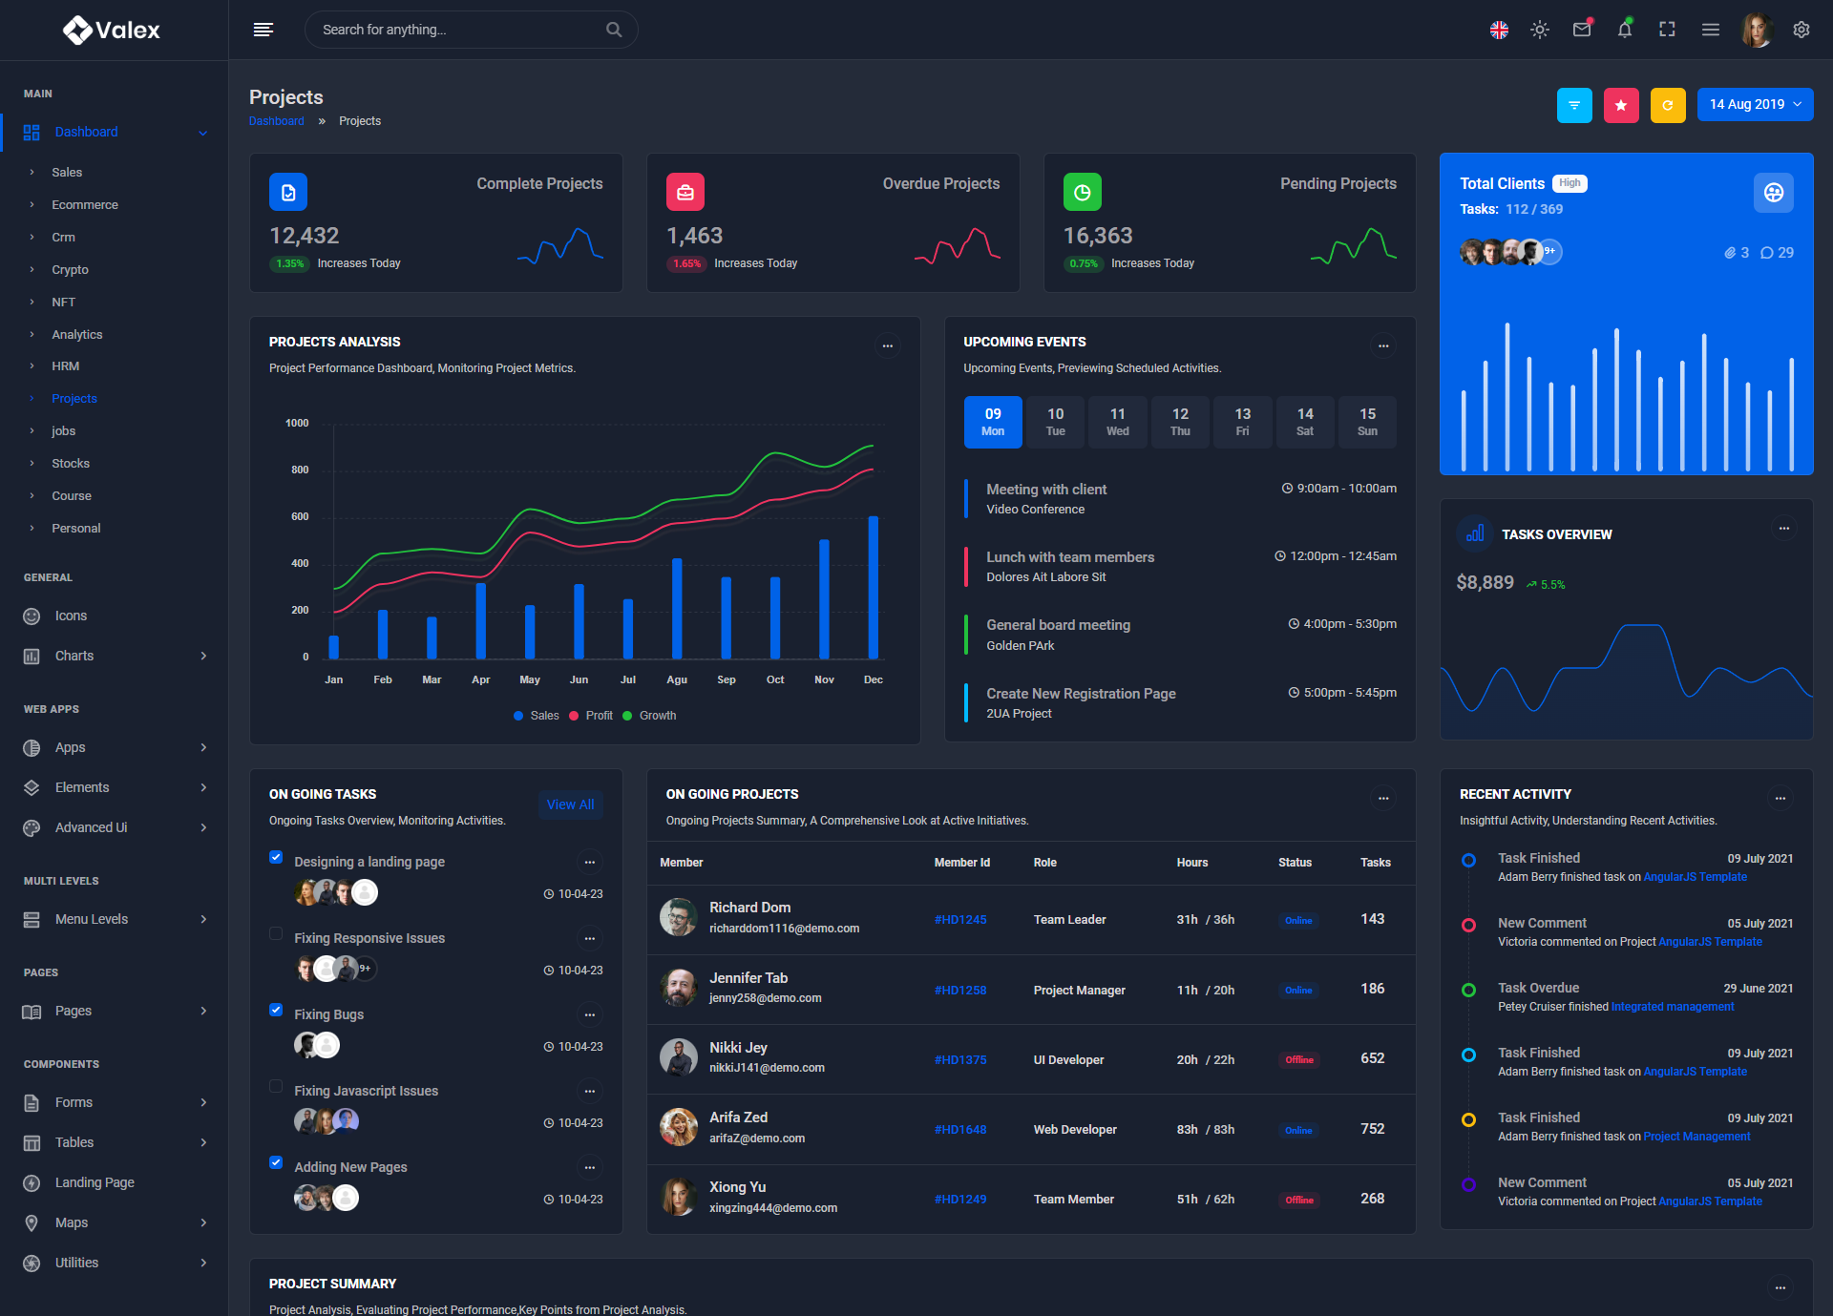The width and height of the screenshot is (1833, 1316).
Task: Click the pink star favorite button
Action: coord(1621,105)
